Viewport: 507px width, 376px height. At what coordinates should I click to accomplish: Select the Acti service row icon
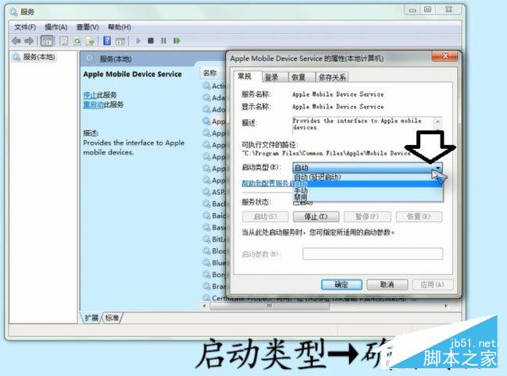(x=206, y=86)
